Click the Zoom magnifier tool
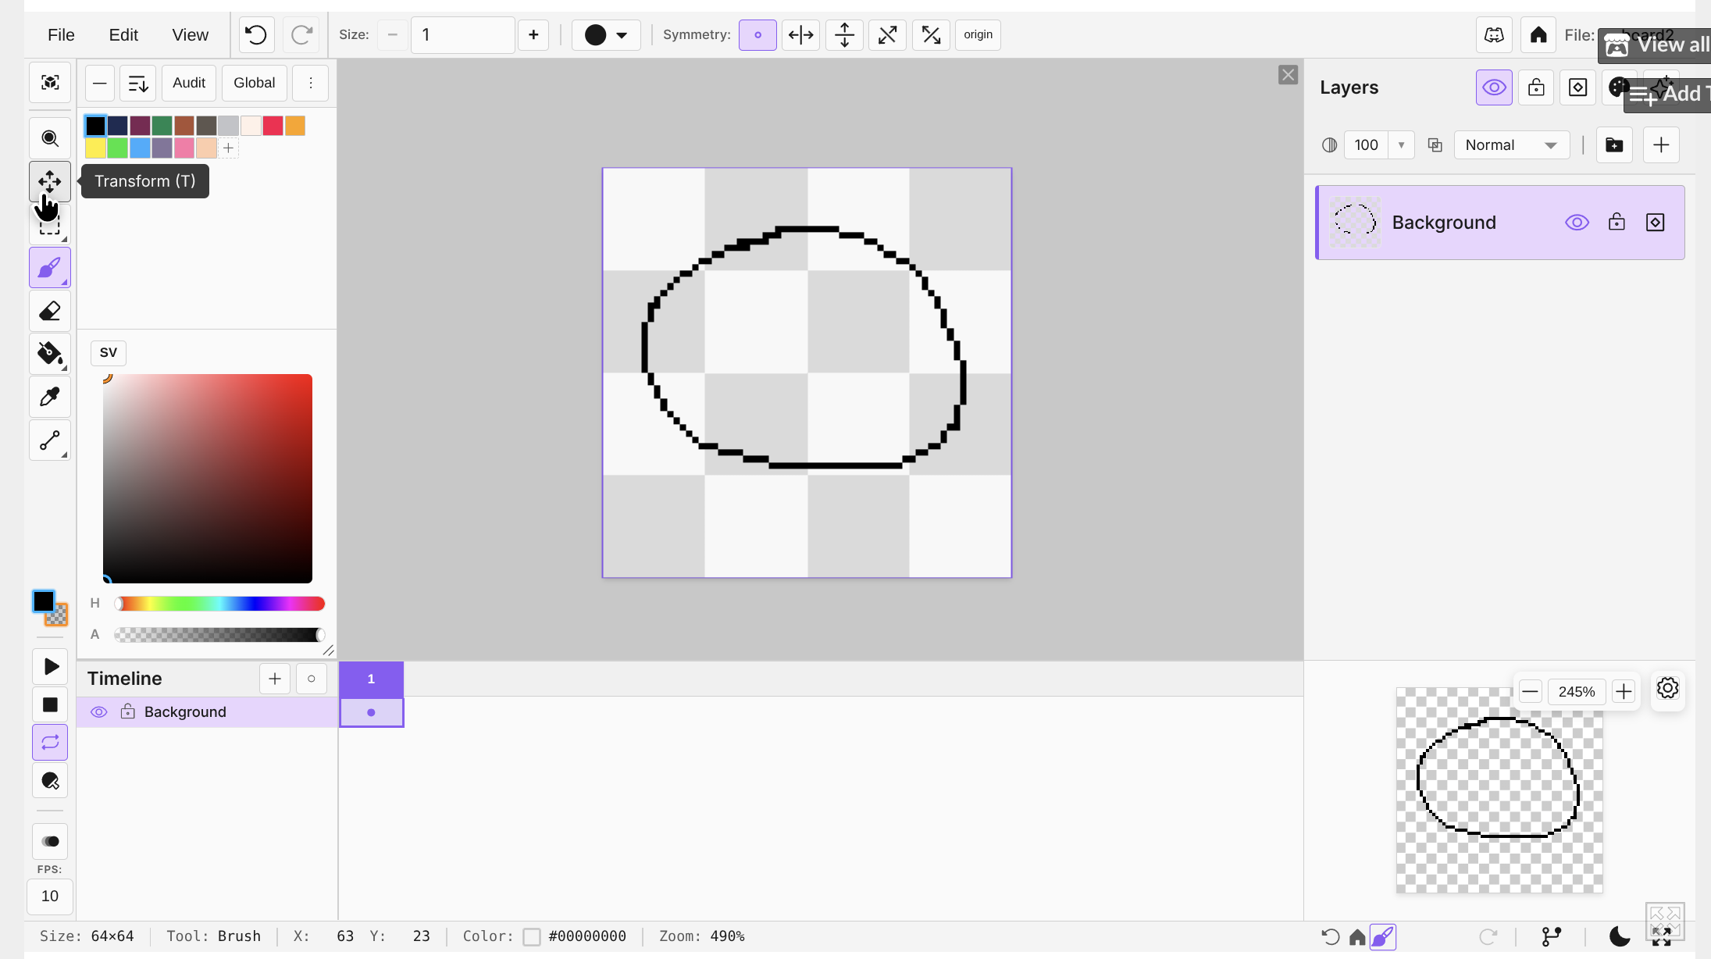The image size is (1711, 959). [x=49, y=138]
